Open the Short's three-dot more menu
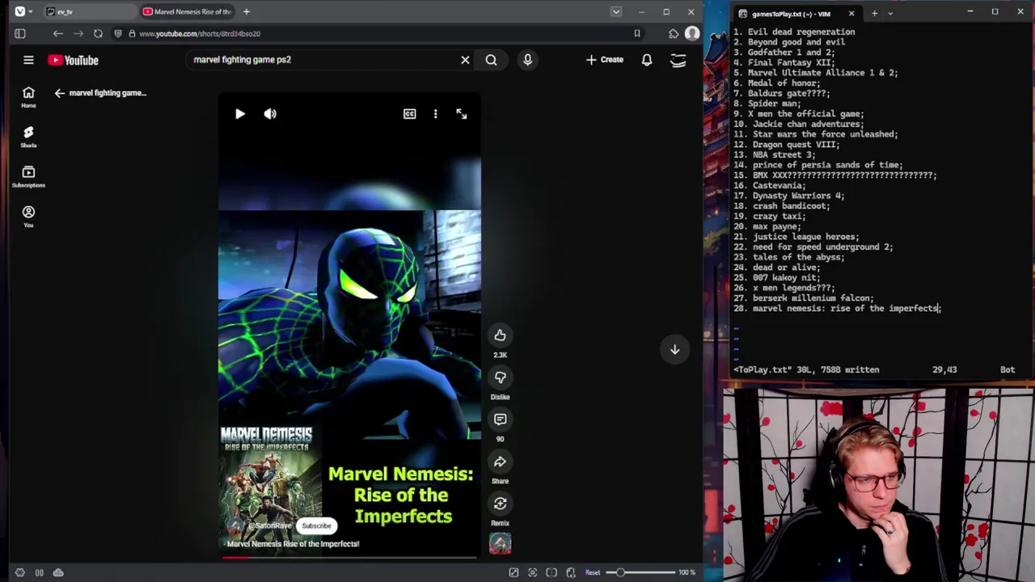Viewport: 1035px width, 582px height. click(x=435, y=114)
